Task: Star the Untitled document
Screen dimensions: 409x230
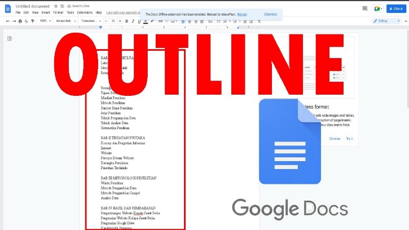Action: tap(55, 6)
